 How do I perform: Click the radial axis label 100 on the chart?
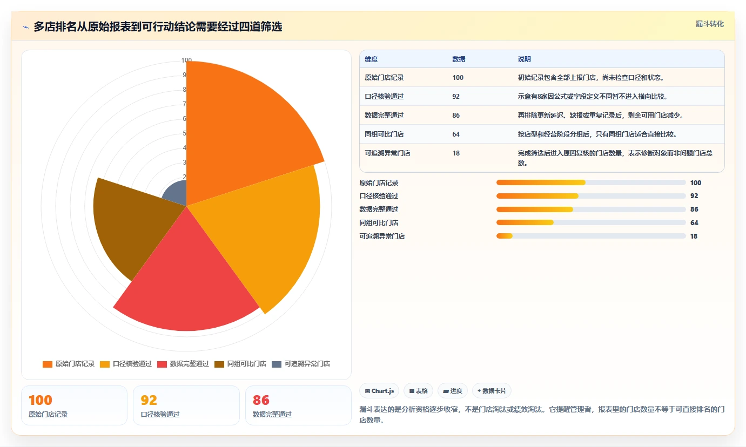[186, 60]
